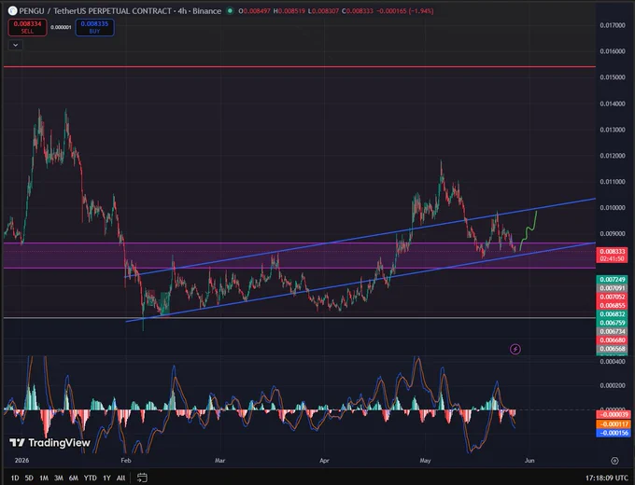This screenshot has width=635, height=485.
Task: Click the 0.010000 price axis label
Action: point(613,207)
